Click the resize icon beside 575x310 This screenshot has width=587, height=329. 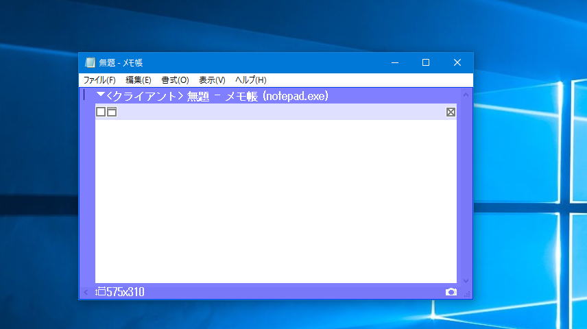pos(100,291)
